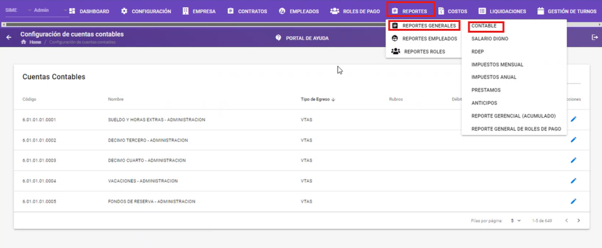
Task: Select REPORTES GENERALES submenu
Action: pos(424,26)
